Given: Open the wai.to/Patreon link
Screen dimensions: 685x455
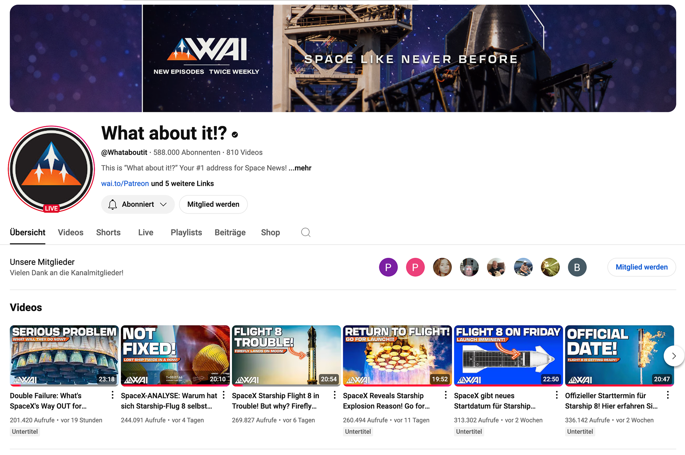Looking at the screenshot, I should coord(125,184).
